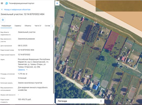Viewport: 142px width, 105px height.
Task: Click the scroll-down arrow below the info panel
Action: [x=54, y=103]
